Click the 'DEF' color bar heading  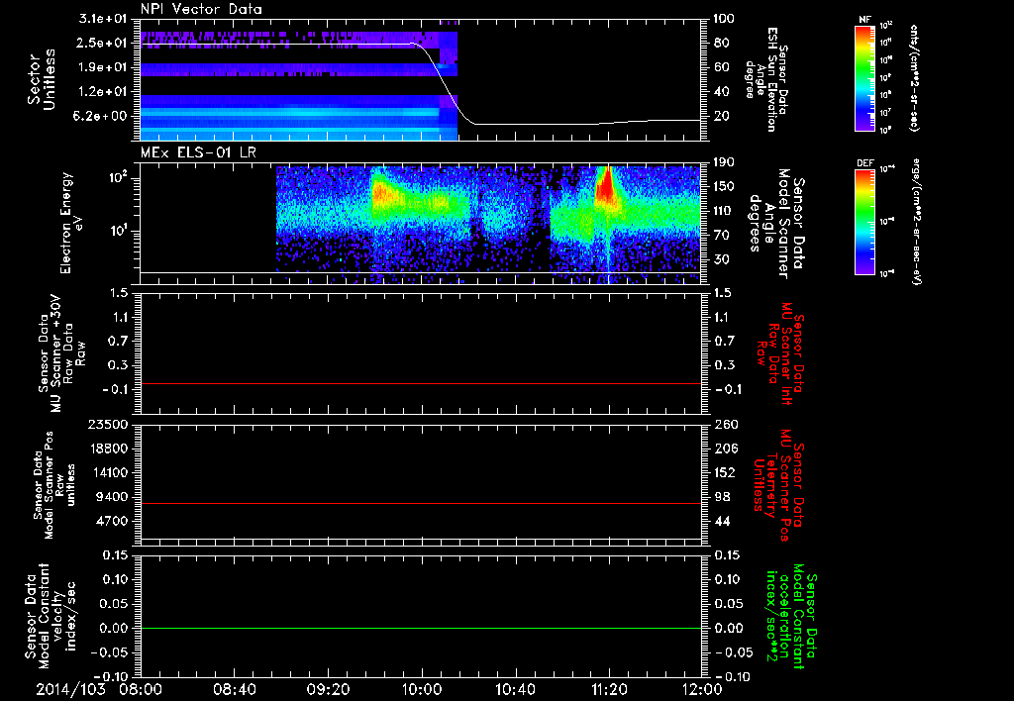click(865, 163)
